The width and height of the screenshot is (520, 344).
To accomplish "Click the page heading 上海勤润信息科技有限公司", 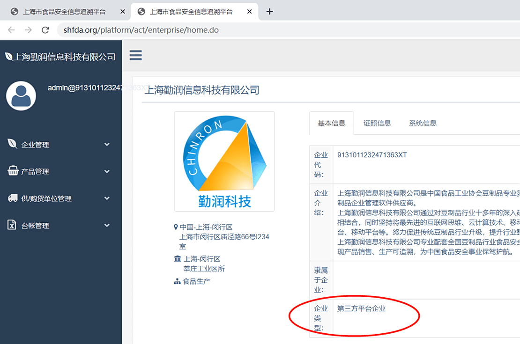I will pos(202,90).
